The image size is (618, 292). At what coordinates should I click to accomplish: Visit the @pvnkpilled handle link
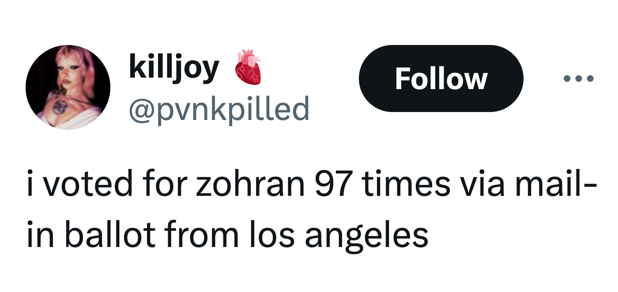click(219, 109)
